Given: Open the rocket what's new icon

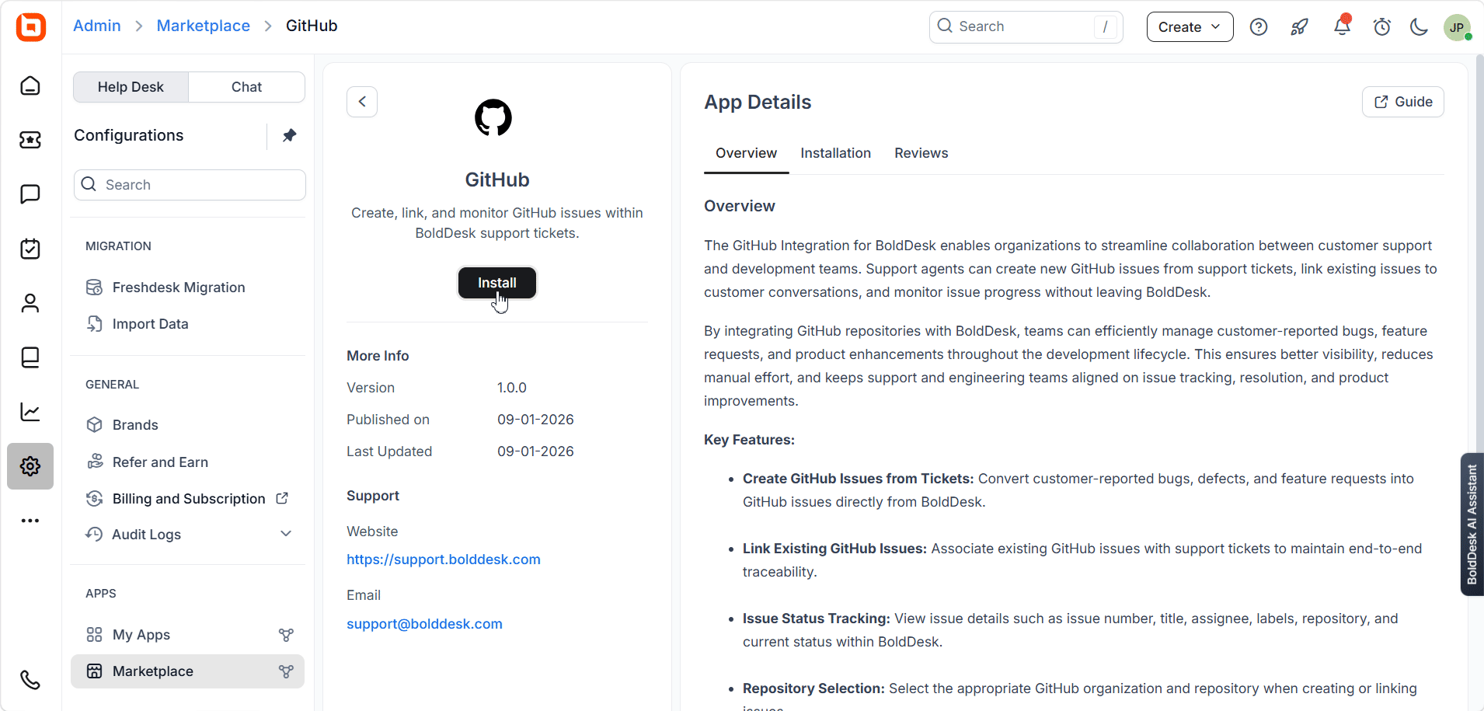Looking at the screenshot, I should pyautogui.click(x=1300, y=27).
